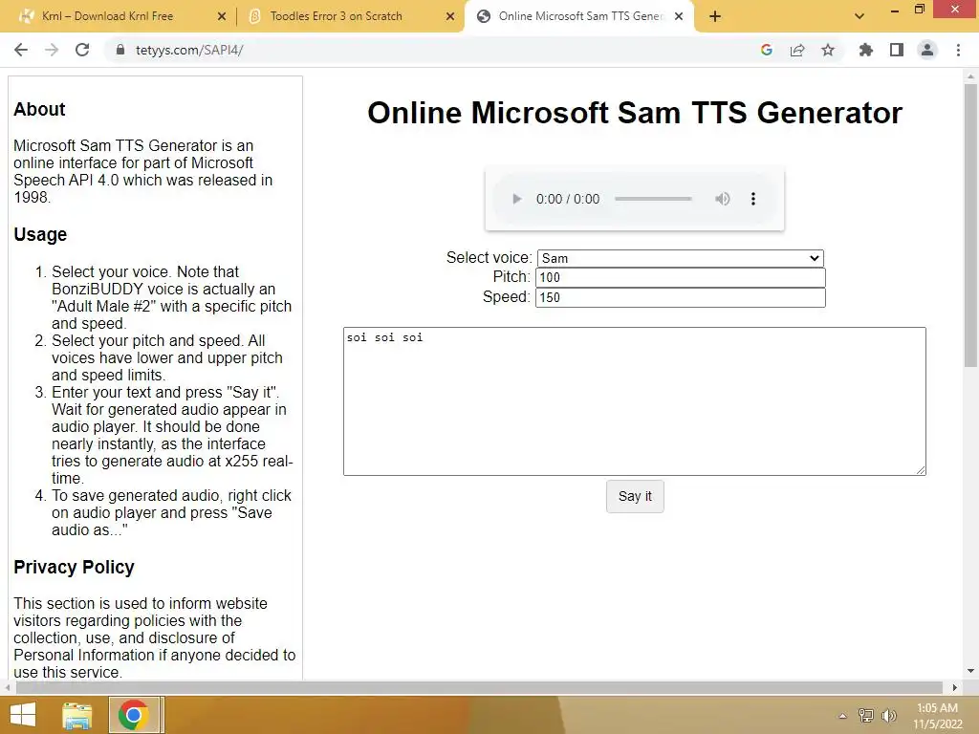The height and width of the screenshot is (734, 979).
Task: View site security lock info
Action: [x=120, y=50]
